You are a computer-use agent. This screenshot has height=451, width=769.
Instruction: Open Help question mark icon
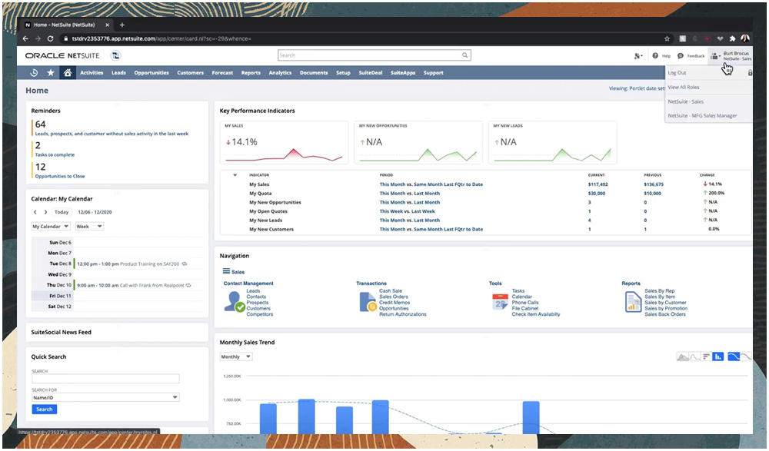click(655, 56)
